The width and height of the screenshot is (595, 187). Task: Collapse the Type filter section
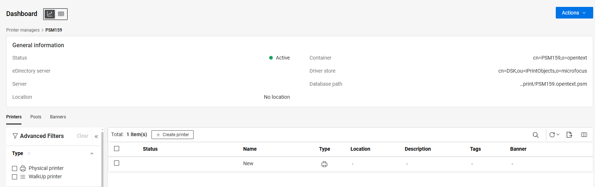pos(92,154)
